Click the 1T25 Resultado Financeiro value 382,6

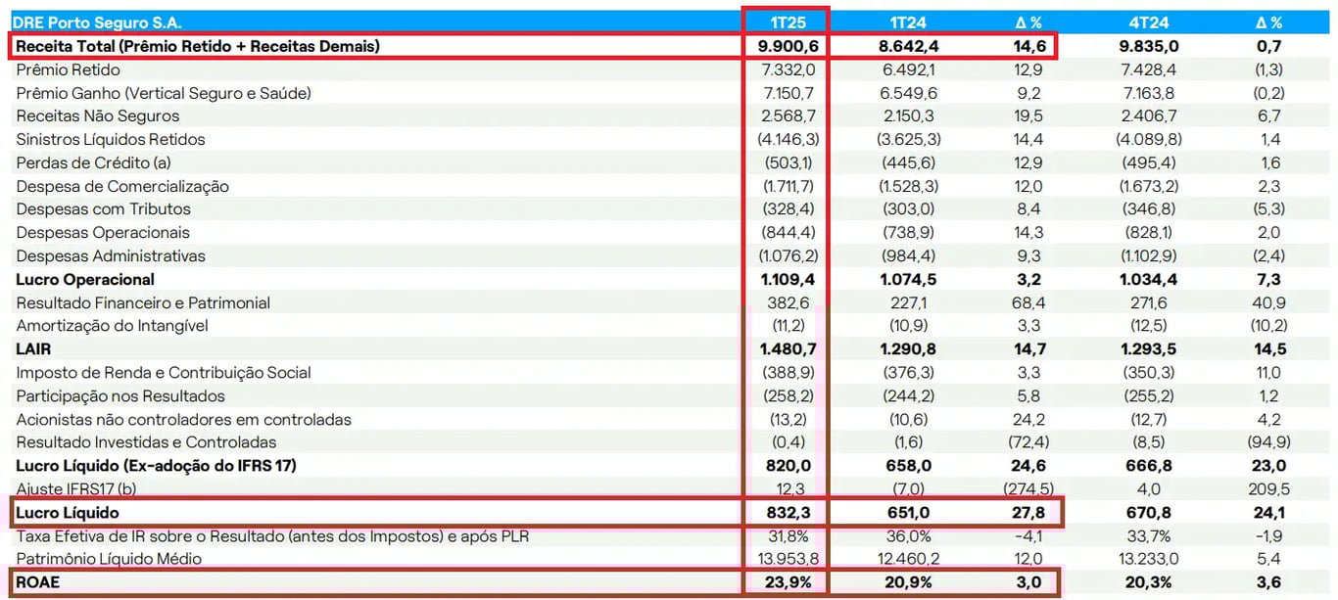click(x=788, y=302)
